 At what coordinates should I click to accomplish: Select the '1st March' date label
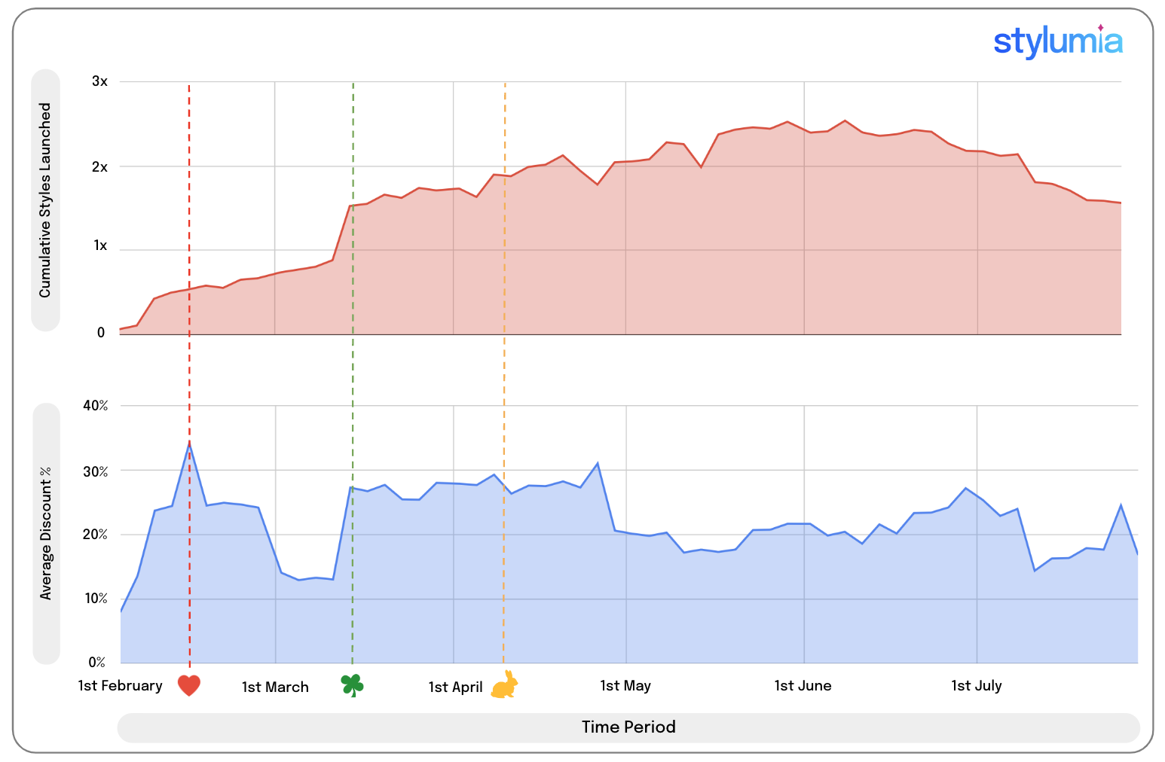[x=275, y=687]
